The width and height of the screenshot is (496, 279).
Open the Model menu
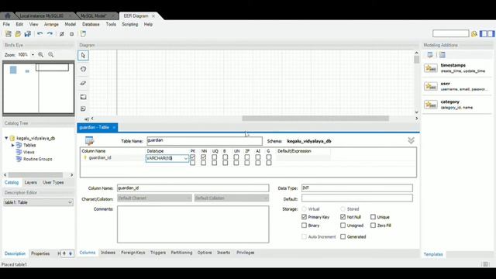point(71,24)
